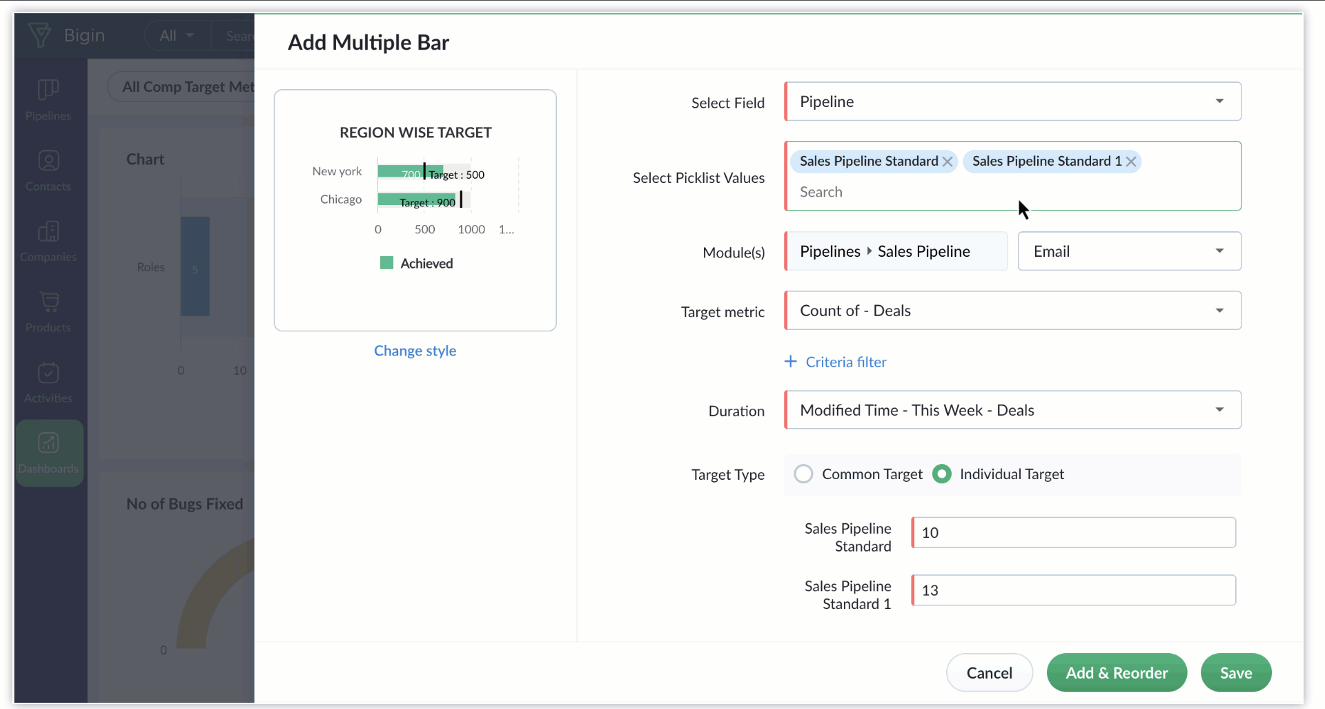Open the Email module dropdown
The image size is (1325, 709).
pos(1130,251)
